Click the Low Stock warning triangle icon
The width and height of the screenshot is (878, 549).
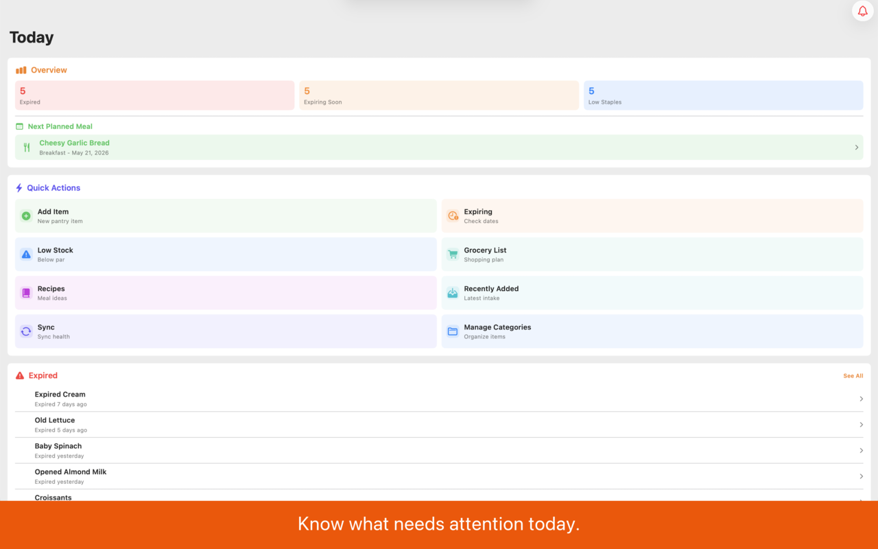coord(26,255)
